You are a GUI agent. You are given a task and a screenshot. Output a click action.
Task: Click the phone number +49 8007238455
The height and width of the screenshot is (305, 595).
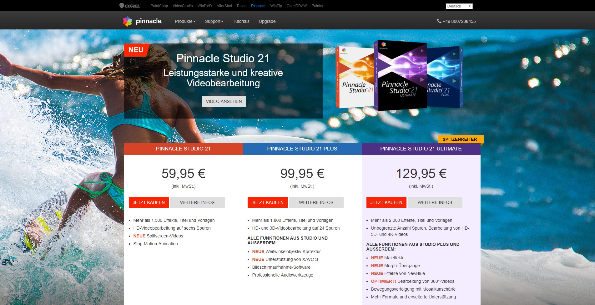[459, 21]
